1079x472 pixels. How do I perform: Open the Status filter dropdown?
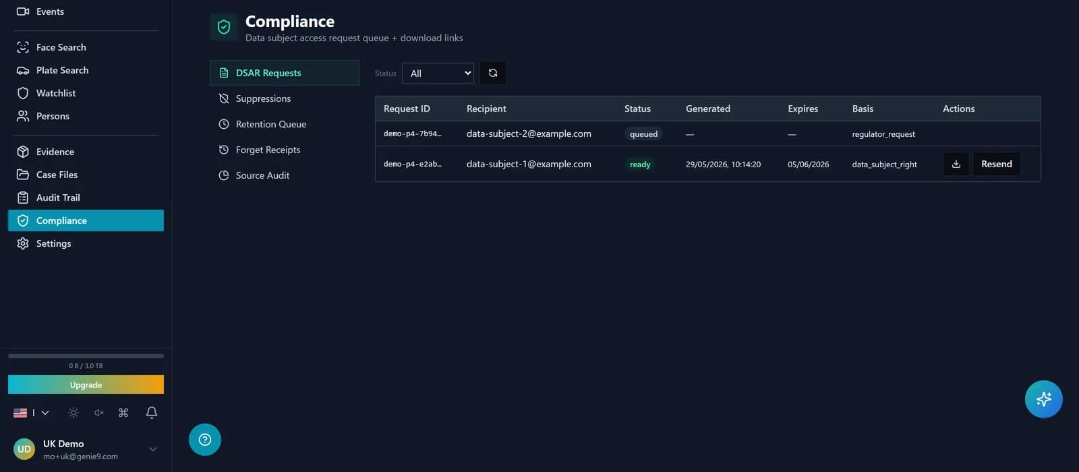click(x=438, y=73)
